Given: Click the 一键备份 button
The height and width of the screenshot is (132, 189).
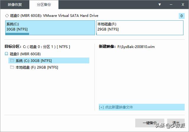Looking at the screenshot, I should (x=150, y=123).
